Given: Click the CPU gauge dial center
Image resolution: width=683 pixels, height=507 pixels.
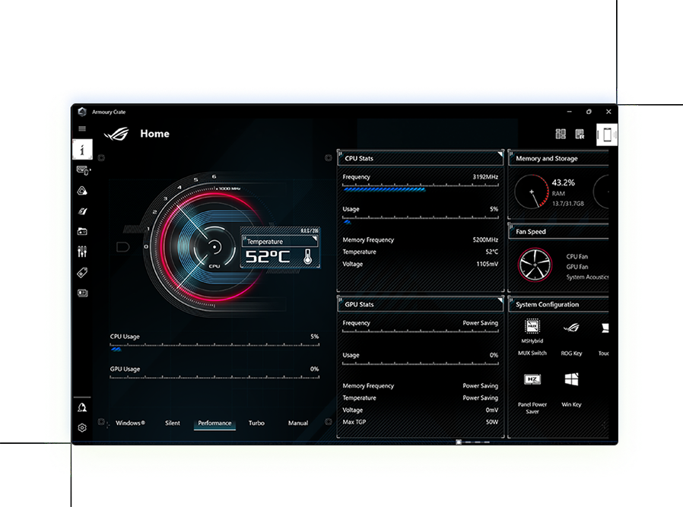Looking at the screenshot, I should (214, 247).
